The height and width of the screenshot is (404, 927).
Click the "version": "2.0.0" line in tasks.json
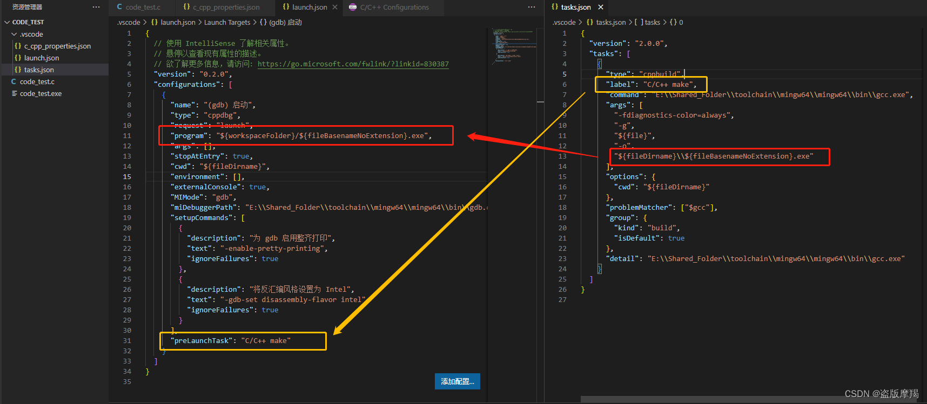click(628, 43)
